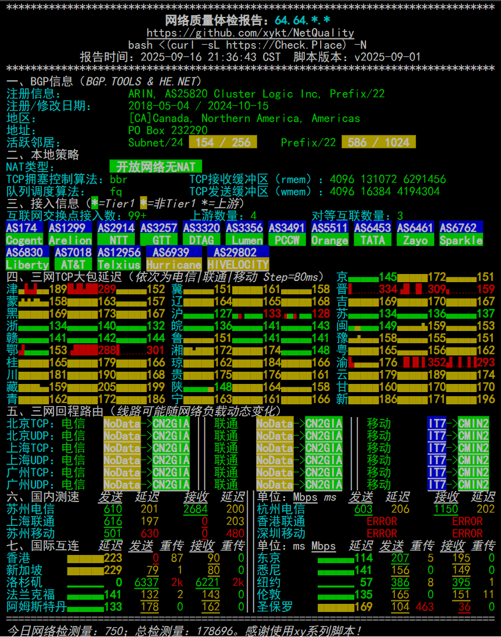Open the NetQuality GitHub link
The width and height of the screenshot is (501, 637).
click(250, 33)
